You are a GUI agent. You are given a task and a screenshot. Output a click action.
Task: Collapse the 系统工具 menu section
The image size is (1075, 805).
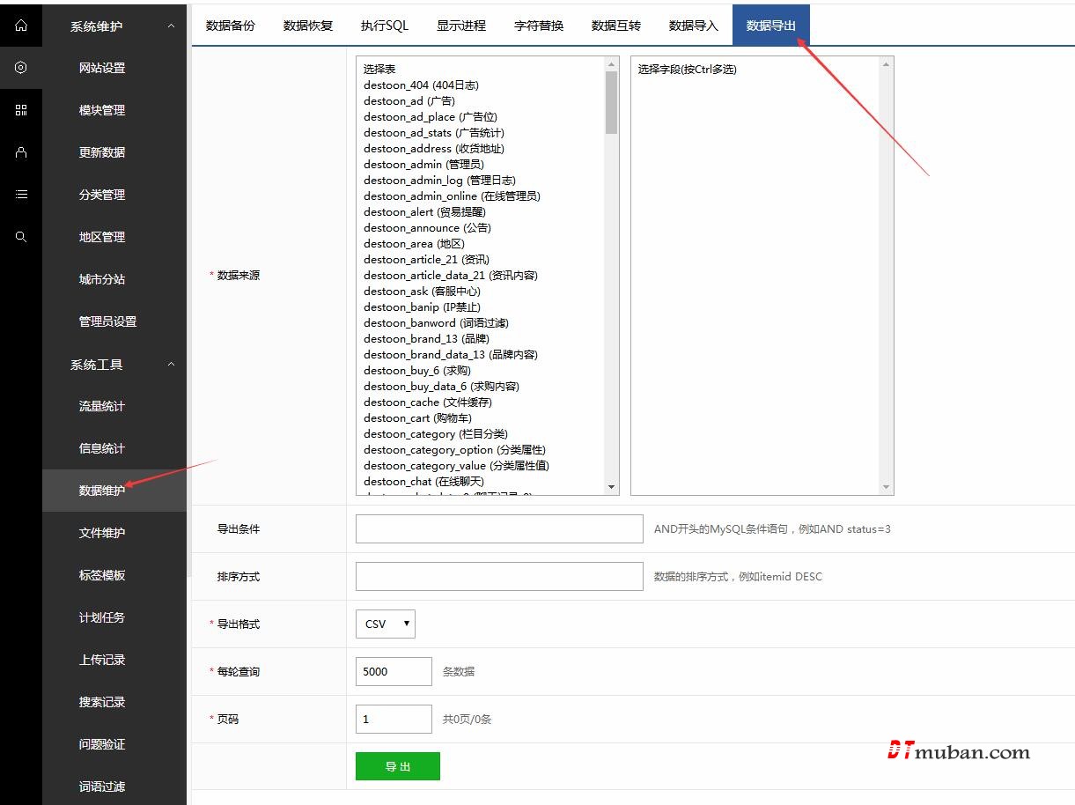[171, 365]
